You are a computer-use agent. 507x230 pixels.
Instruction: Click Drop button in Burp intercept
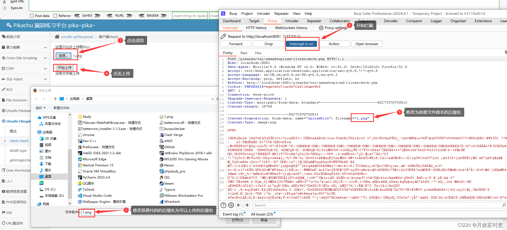click(269, 44)
